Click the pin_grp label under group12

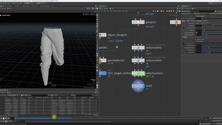(150, 26)
